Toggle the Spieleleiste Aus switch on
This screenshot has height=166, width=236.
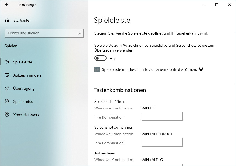pyautogui.click(x=100, y=58)
